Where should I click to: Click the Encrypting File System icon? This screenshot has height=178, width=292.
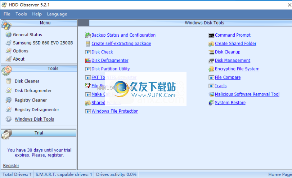[211, 69]
